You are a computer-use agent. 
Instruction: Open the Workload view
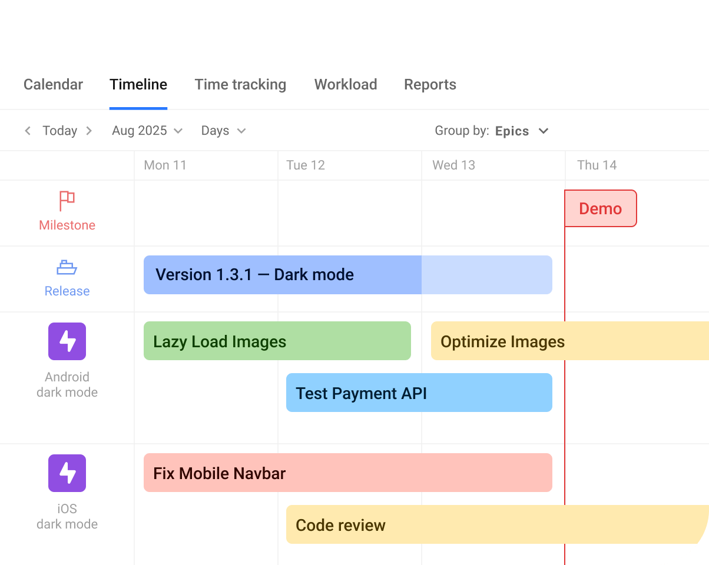click(345, 84)
